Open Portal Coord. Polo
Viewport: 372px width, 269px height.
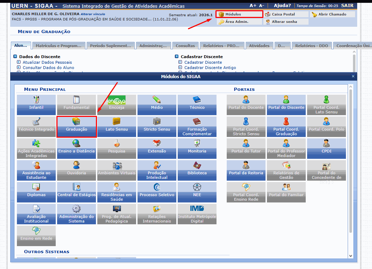point(327,126)
